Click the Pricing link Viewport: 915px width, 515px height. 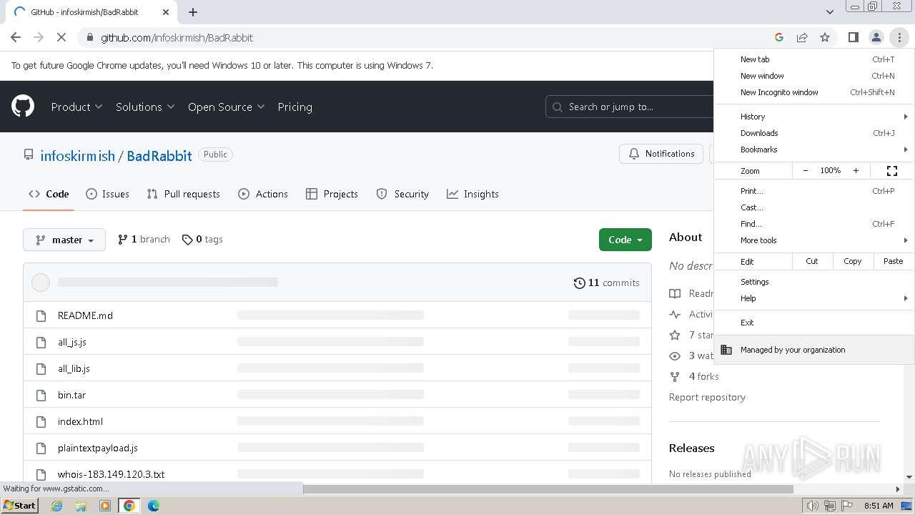(x=295, y=107)
